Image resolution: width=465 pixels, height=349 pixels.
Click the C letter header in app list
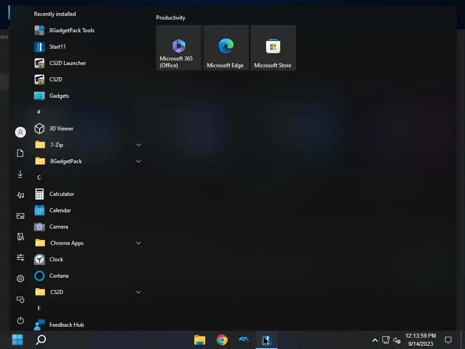click(39, 178)
